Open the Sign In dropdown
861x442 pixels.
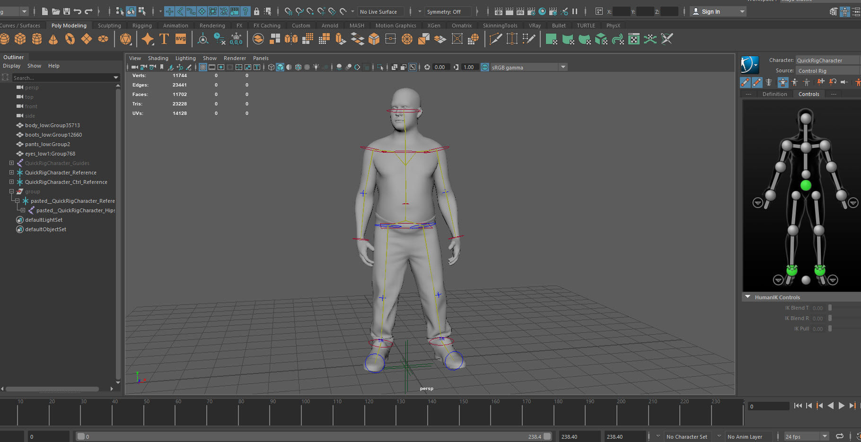(718, 11)
